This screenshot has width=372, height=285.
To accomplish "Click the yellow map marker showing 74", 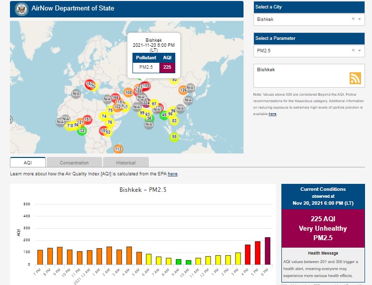I will click(x=104, y=116).
